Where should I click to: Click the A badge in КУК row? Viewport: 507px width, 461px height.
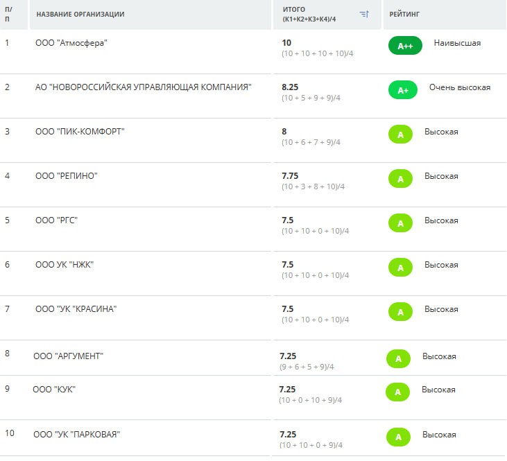click(397, 392)
